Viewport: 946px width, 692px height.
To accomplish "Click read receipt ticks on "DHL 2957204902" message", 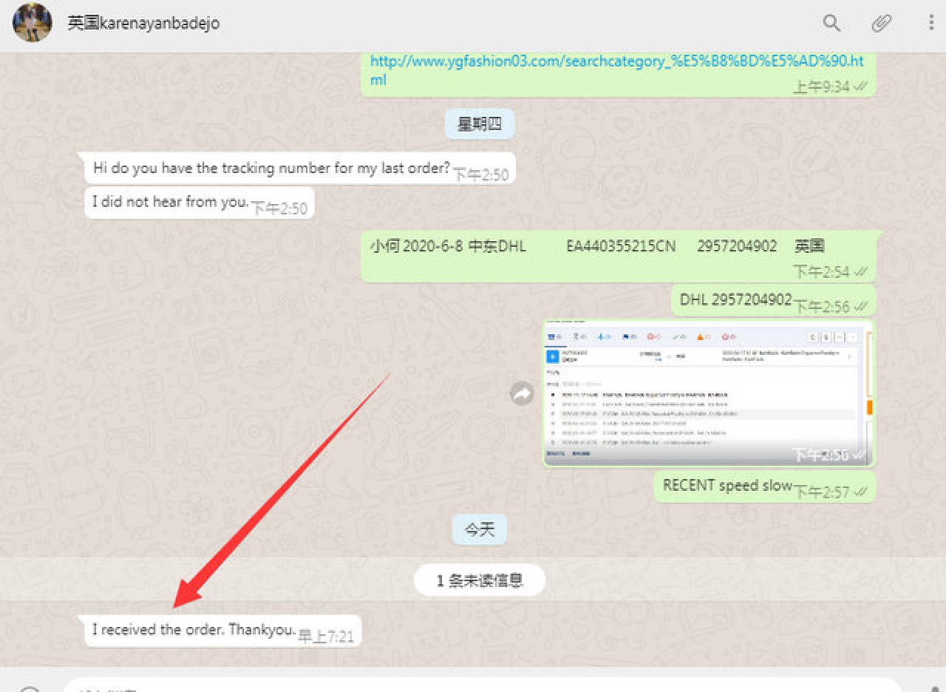I will pos(861,307).
